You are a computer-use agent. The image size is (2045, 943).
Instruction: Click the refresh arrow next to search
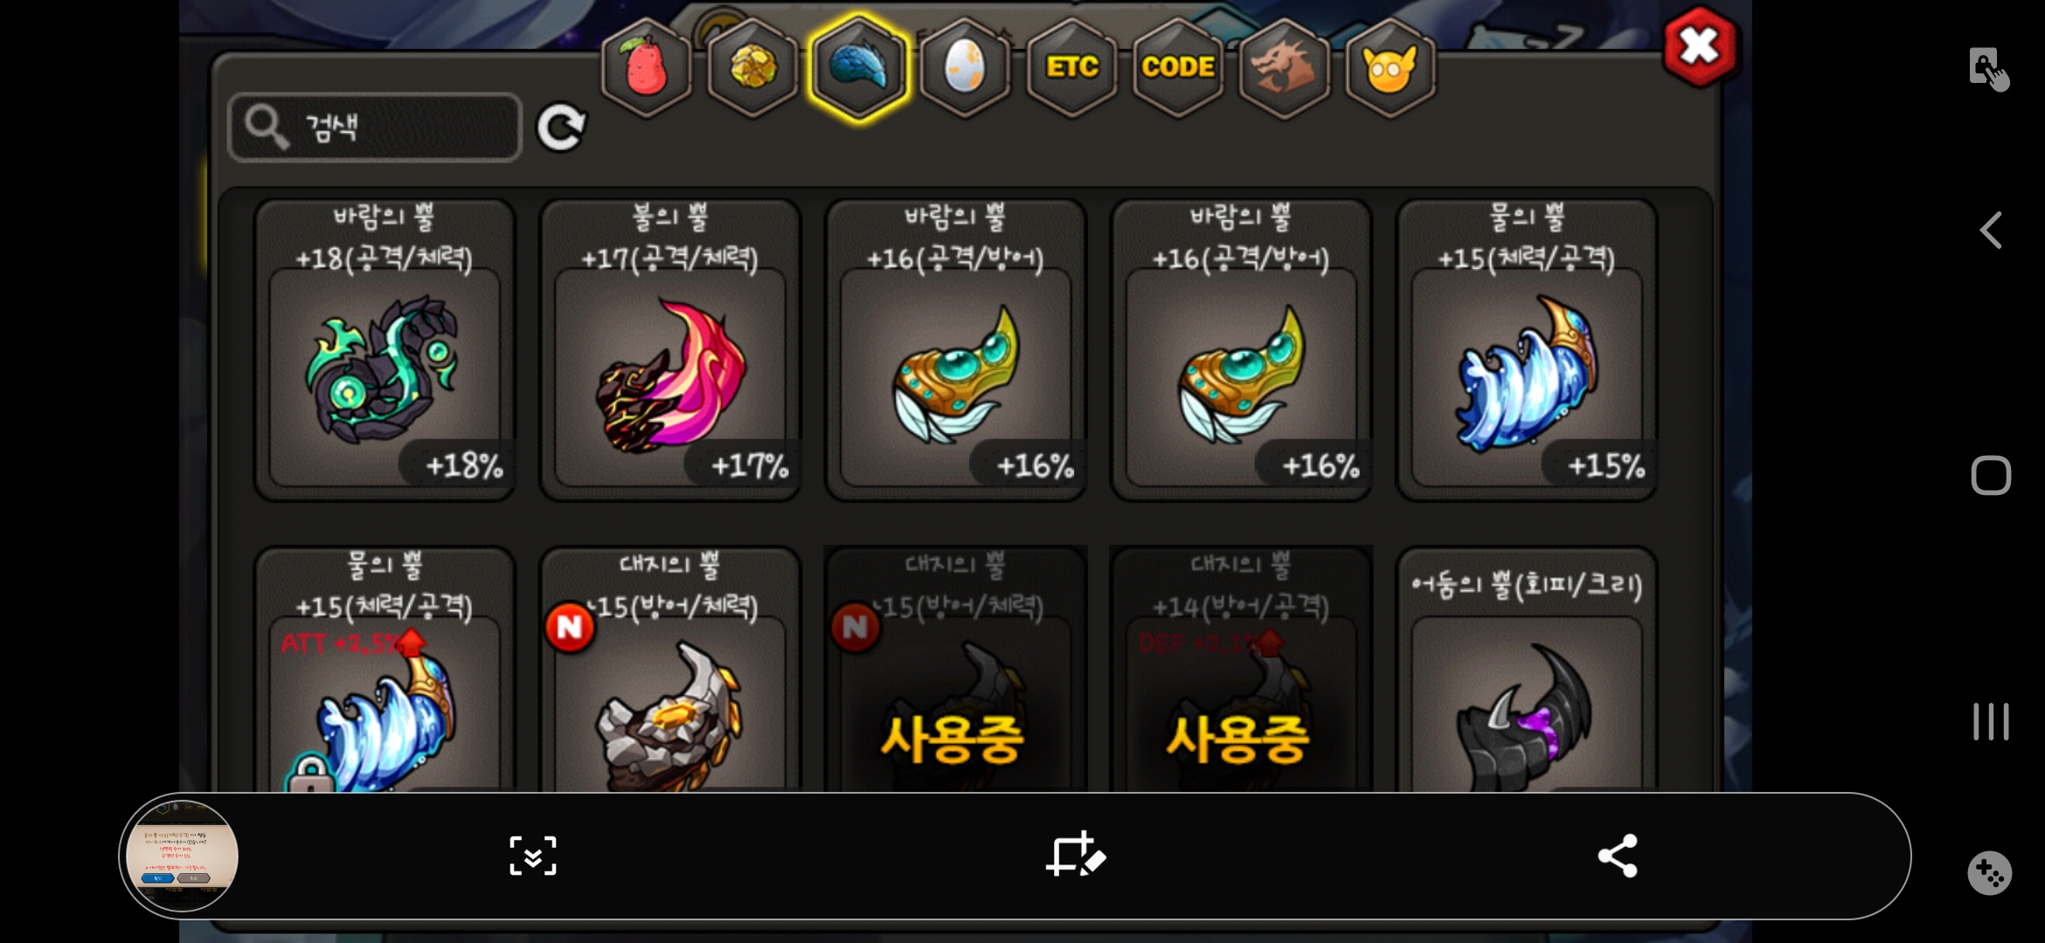560,128
